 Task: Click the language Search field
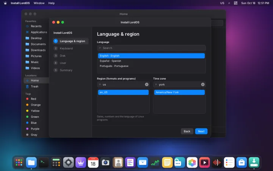click(151, 48)
